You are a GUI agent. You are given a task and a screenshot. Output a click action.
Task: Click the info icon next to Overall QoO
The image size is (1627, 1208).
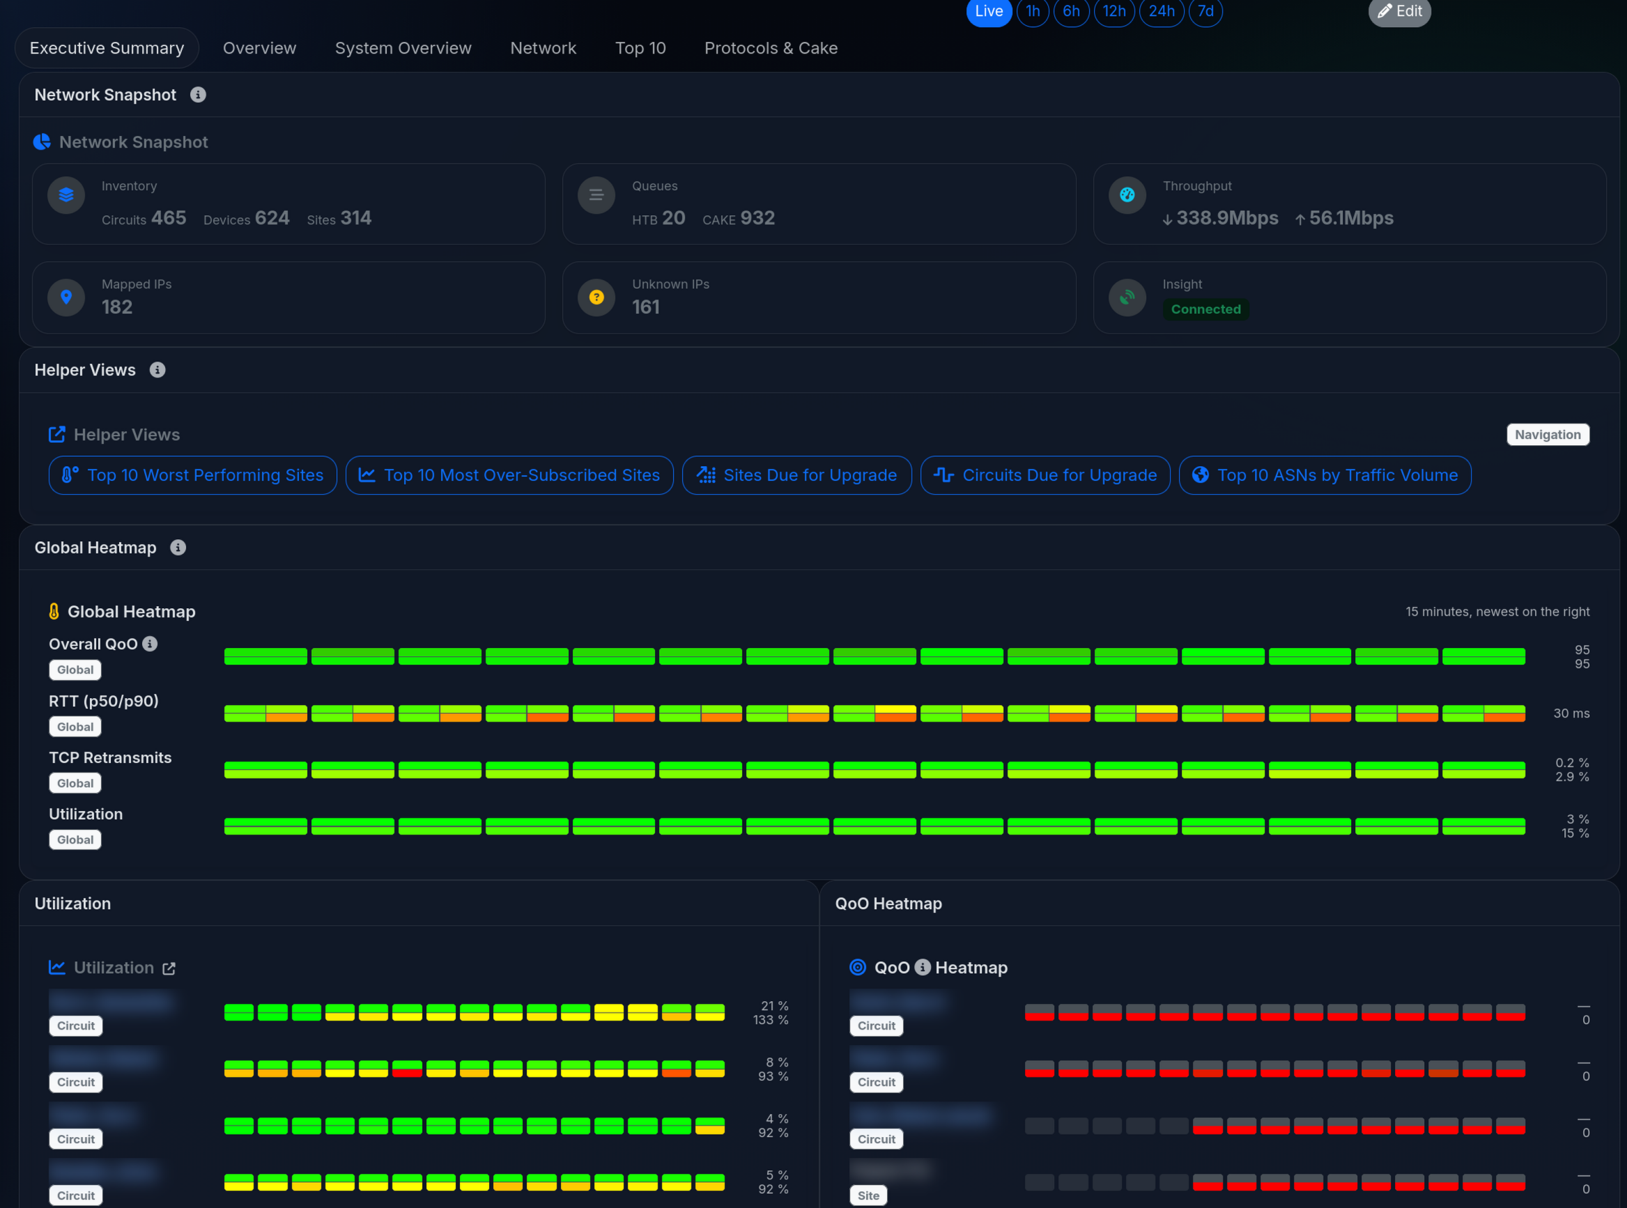coord(150,644)
